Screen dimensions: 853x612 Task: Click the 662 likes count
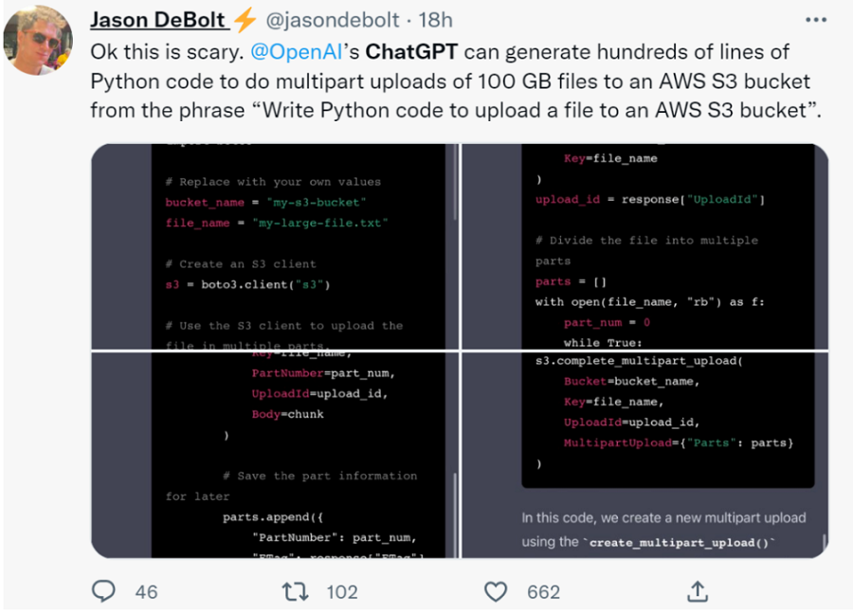click(543, 592)
